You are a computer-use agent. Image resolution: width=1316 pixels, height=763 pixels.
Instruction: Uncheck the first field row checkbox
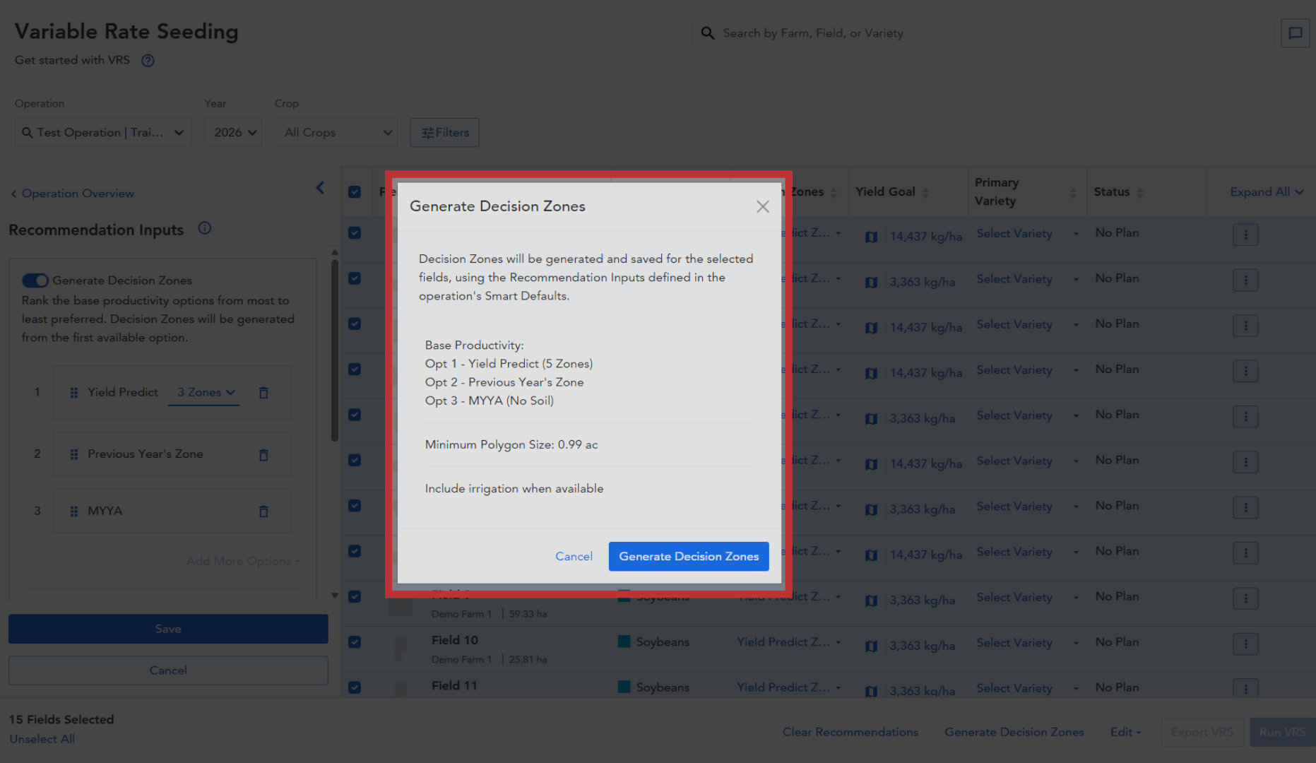355,233
